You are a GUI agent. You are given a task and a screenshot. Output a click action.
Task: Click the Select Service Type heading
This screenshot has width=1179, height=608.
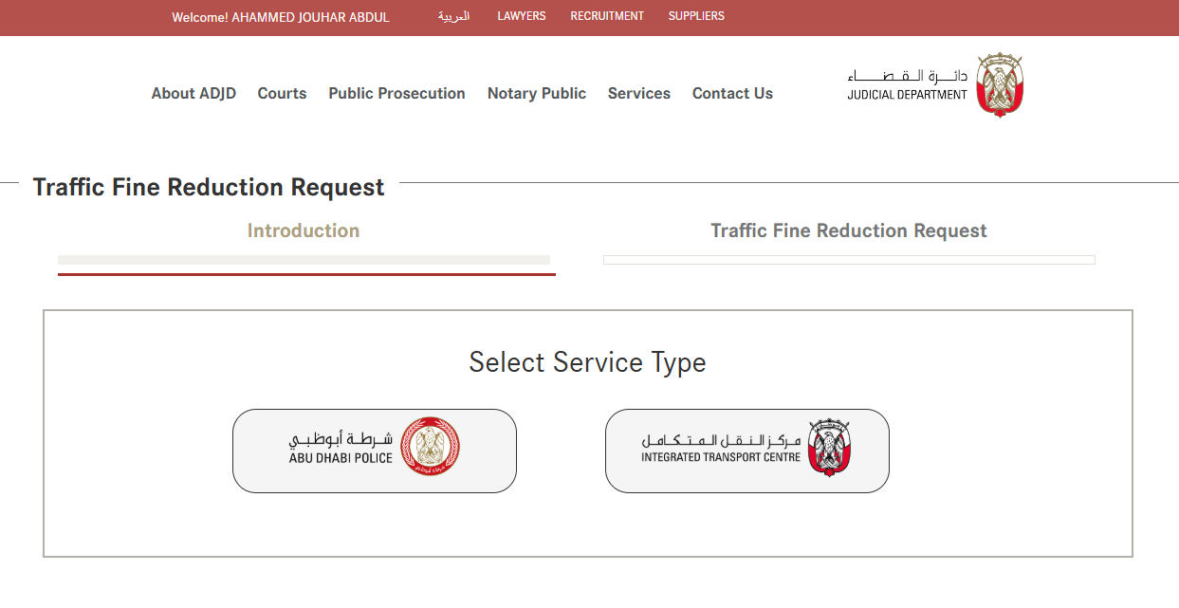click(588, 362)
